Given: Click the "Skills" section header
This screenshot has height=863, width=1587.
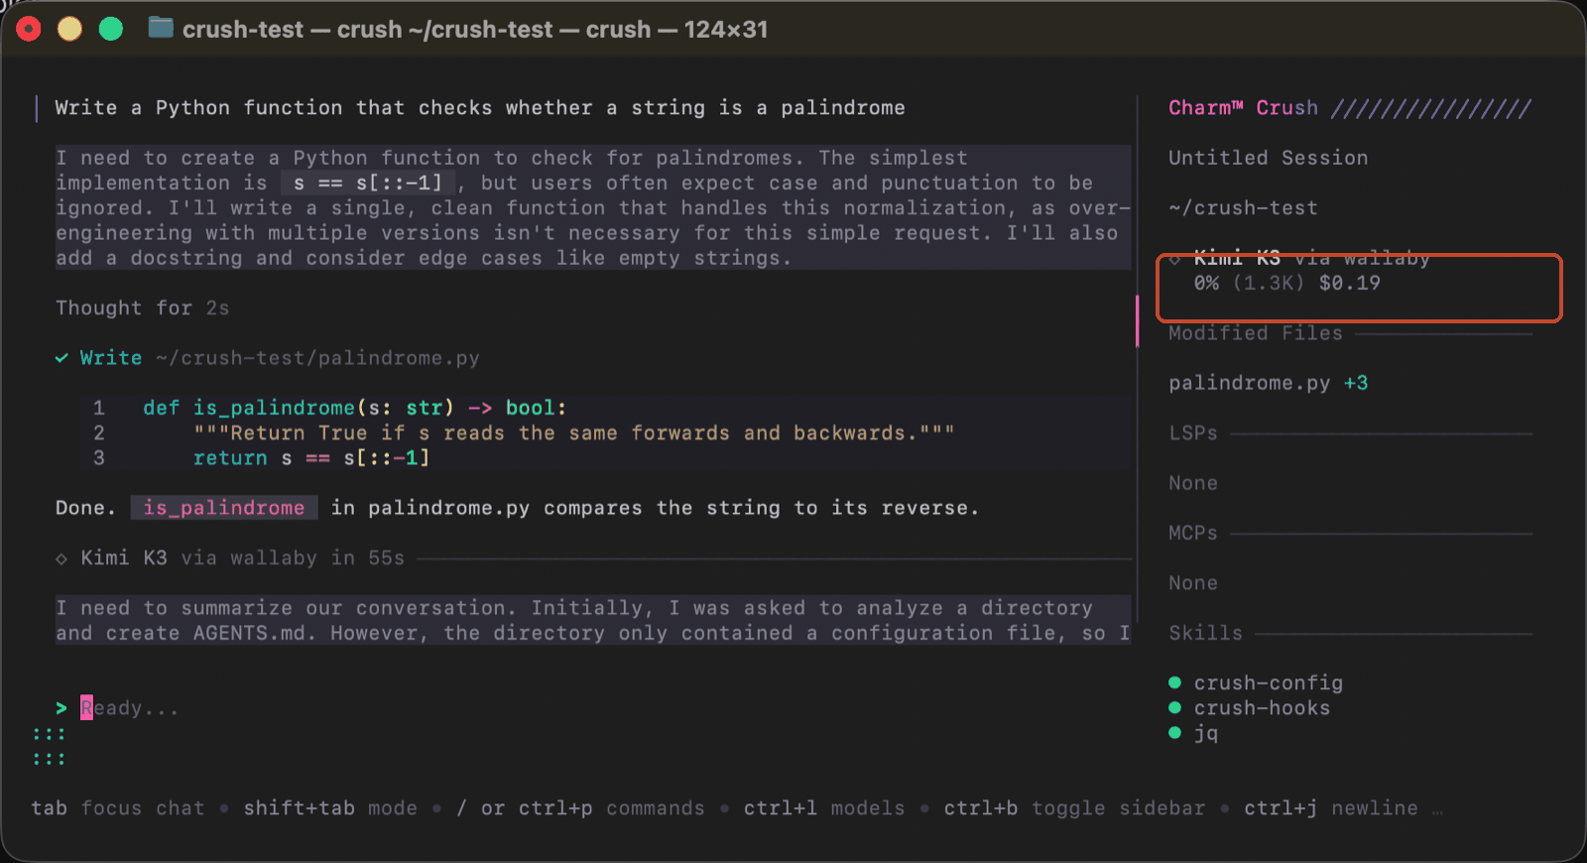Looking at the screenshot, I should pyautogui.click(x=1205, y=633).
